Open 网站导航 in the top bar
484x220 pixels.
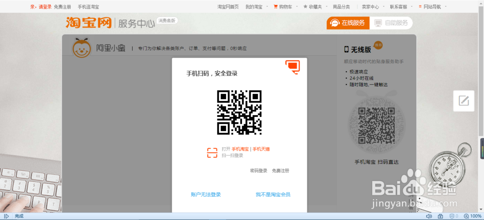[x=432, y=7]
